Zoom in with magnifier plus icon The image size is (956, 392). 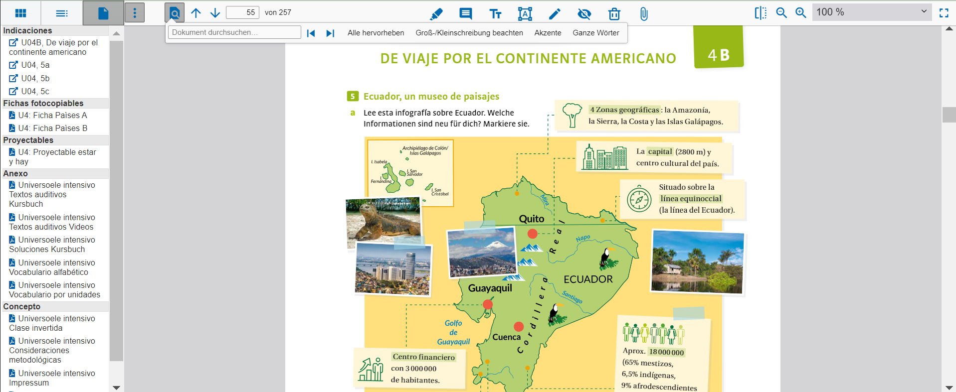point(801,12)
